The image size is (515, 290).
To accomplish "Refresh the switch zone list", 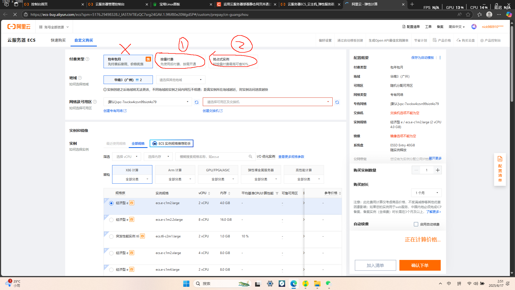I will tap(337, 102).
